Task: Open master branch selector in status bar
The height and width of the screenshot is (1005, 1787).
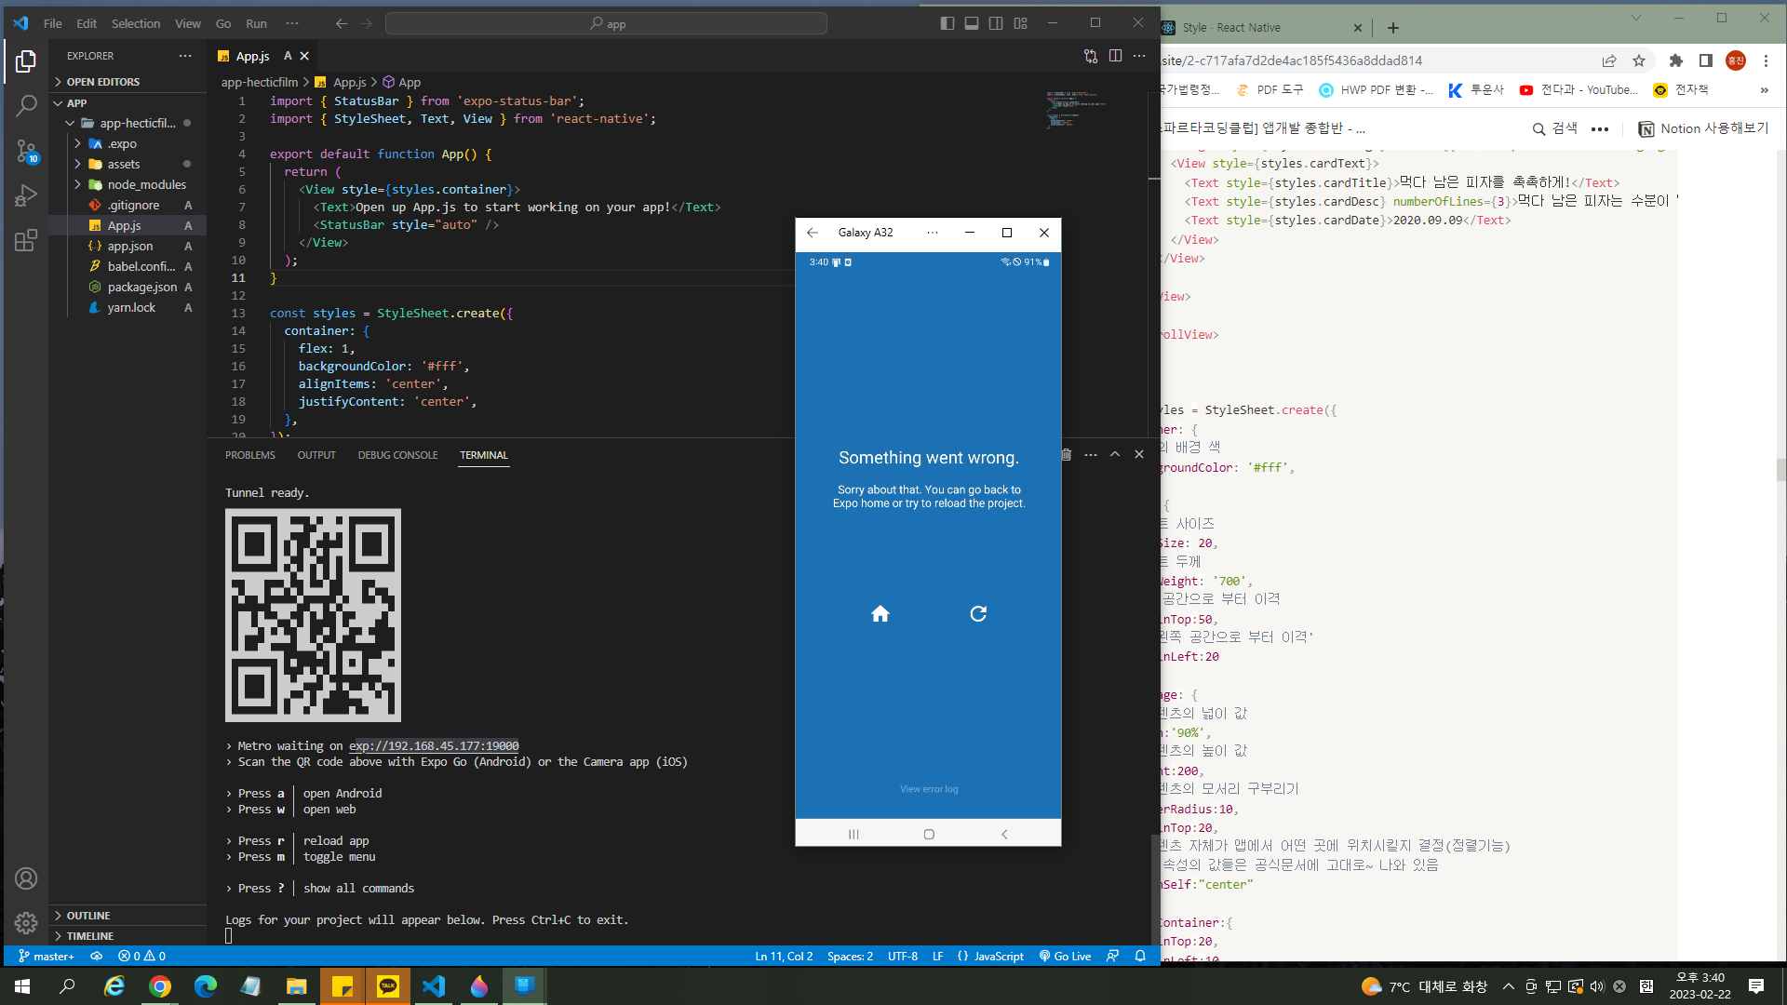Action: [47, 956]
